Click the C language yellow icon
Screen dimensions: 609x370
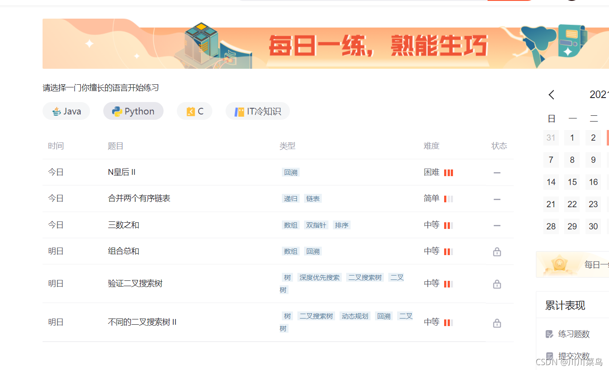pos(191,111)
